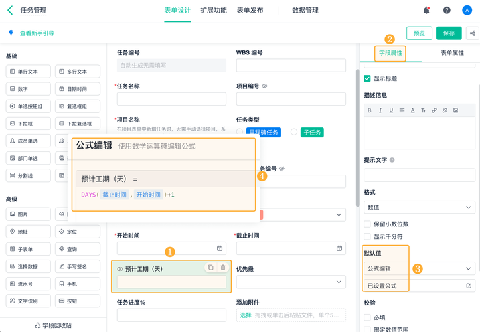This screenshot has height=332, width=480.
Task: Add the 下拉框 widget
Action: [28, 124]
